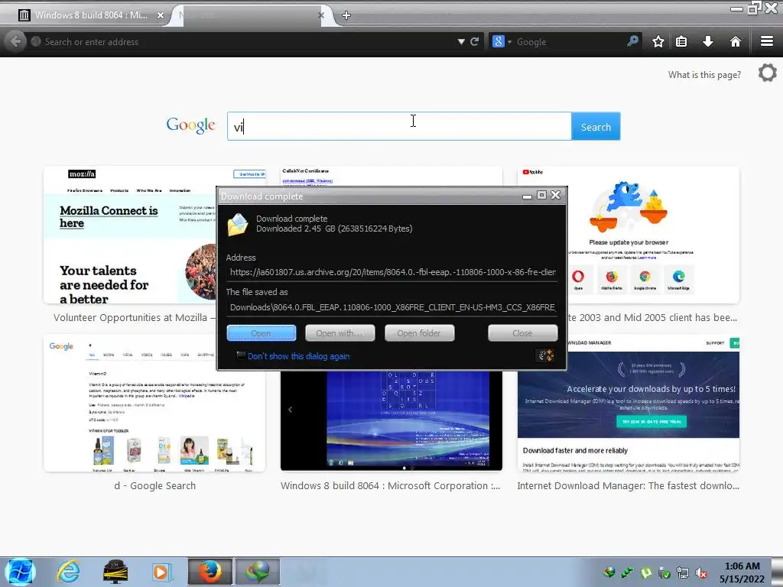Open the black computer taskbar icon
This screenshot has width=783, height=587.
click(115, 572)
